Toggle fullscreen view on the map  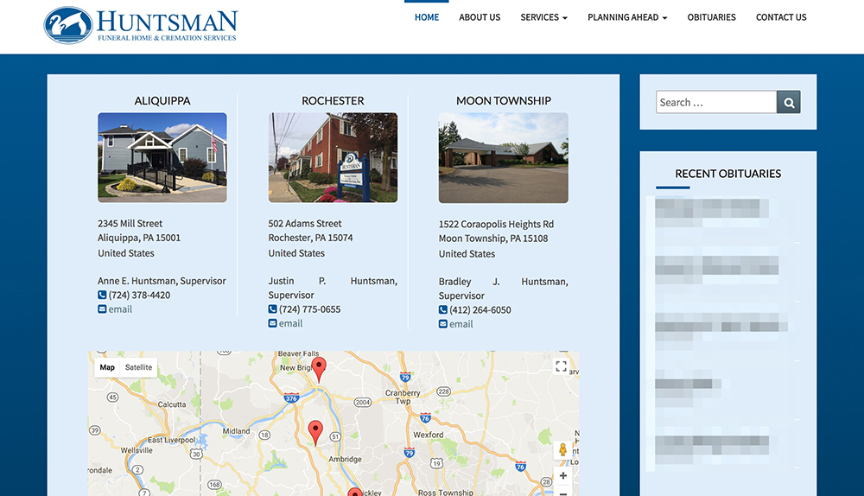click(561, 366)
